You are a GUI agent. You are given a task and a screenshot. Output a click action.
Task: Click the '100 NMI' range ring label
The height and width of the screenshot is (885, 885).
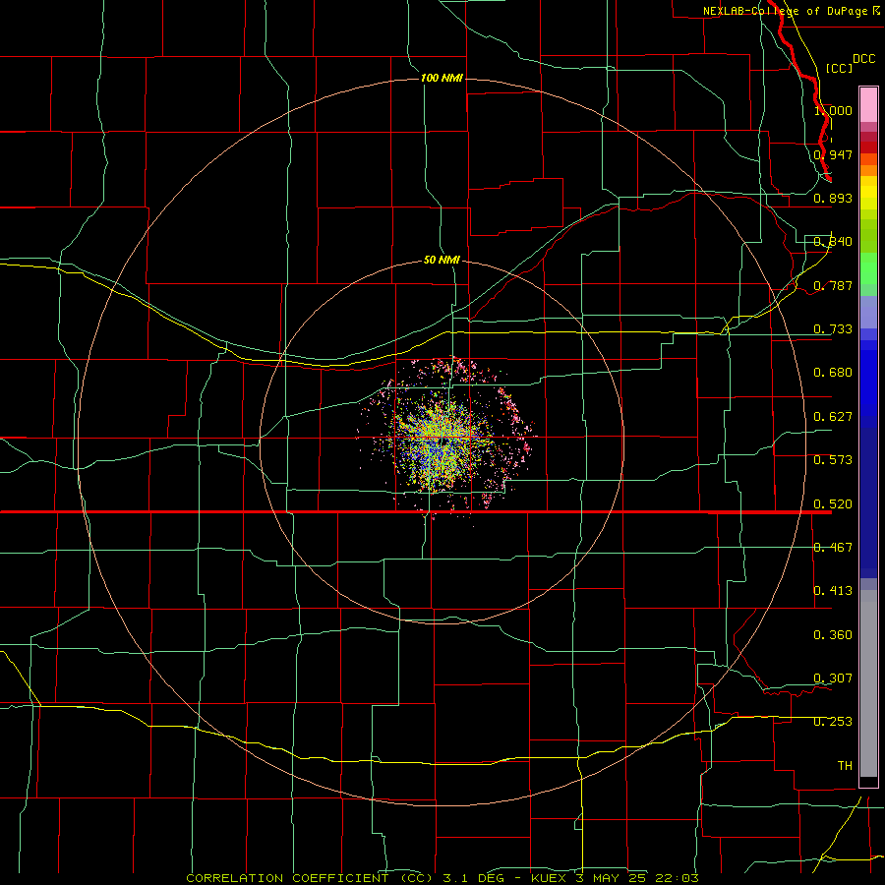pos(442,78)
